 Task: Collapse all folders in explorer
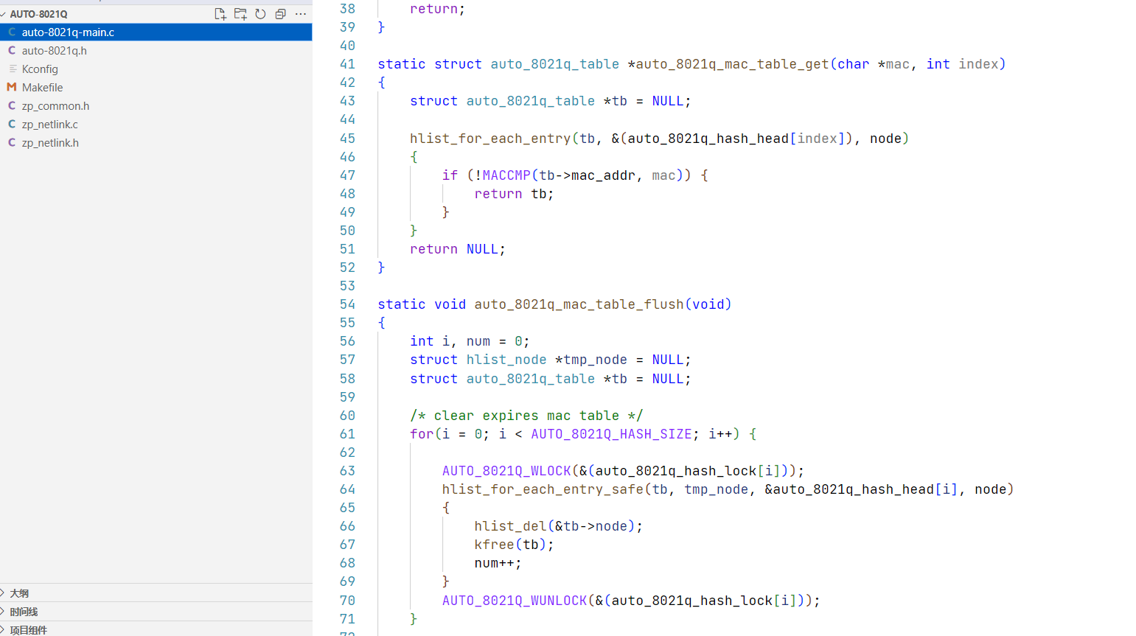280,14
